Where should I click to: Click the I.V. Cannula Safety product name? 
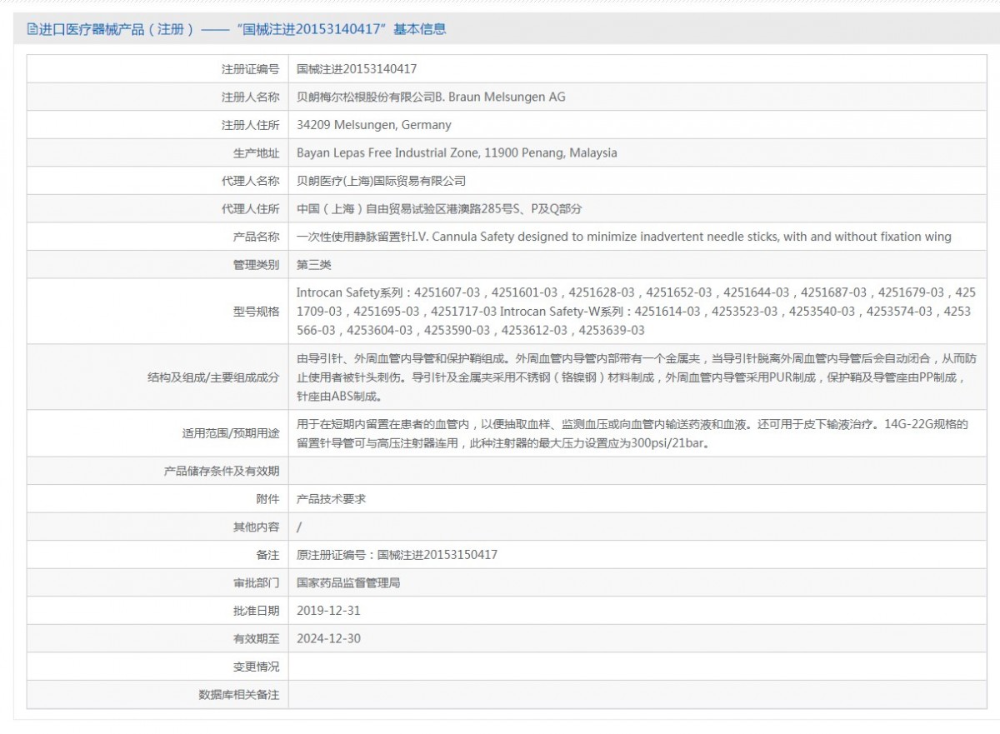(x=623, y=237)
